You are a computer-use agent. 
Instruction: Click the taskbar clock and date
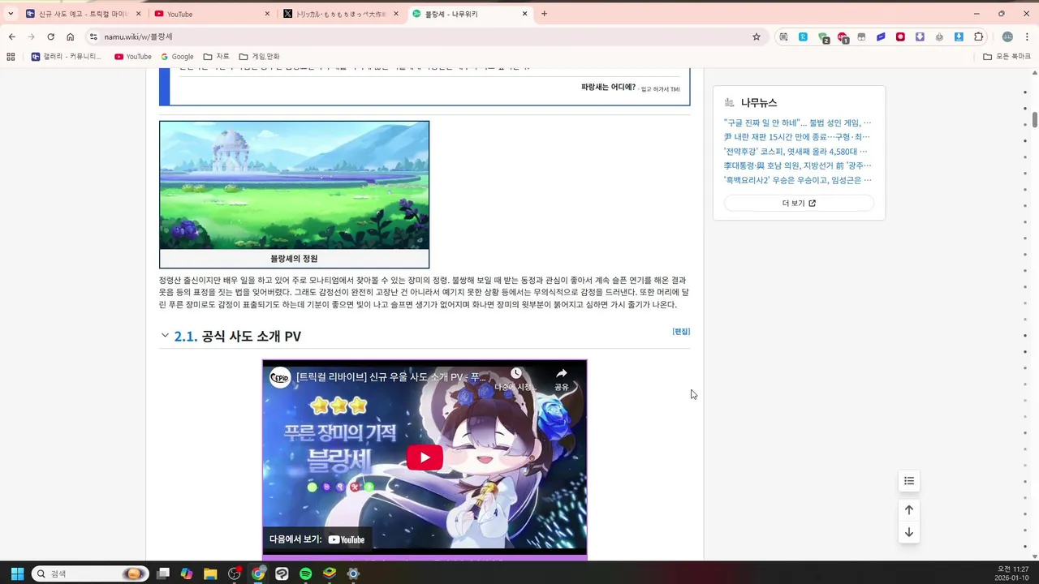1012,573
